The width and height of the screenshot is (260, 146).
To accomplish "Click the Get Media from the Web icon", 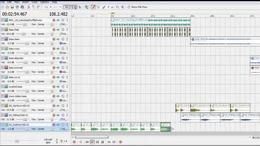I will 22,7.
